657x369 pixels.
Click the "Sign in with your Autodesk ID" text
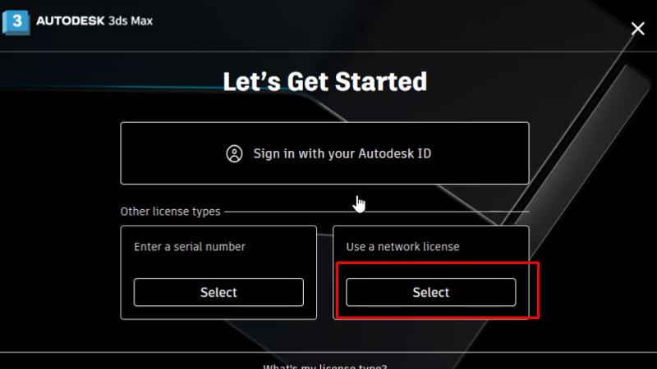pos(342,153)
